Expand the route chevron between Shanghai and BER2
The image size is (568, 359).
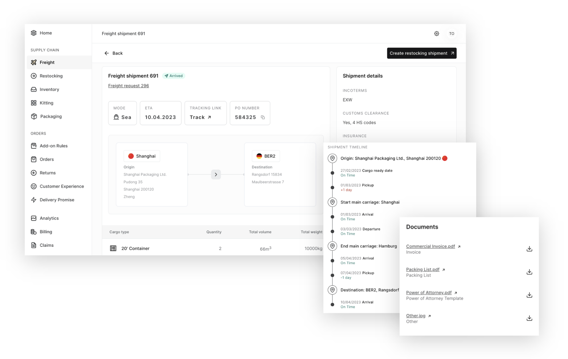click(x=216, y=174)
